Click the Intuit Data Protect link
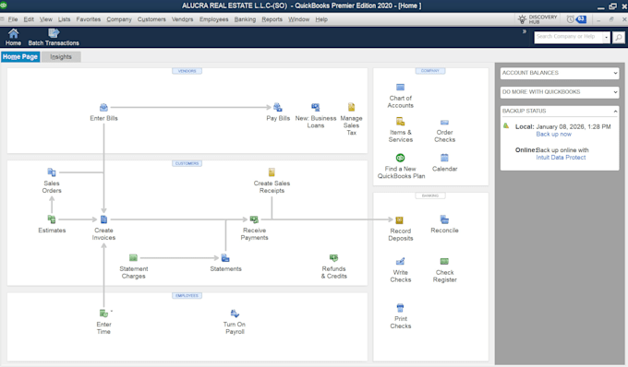Image resolution: width=628 pixels, height=367 pixels. coord(561,158)
